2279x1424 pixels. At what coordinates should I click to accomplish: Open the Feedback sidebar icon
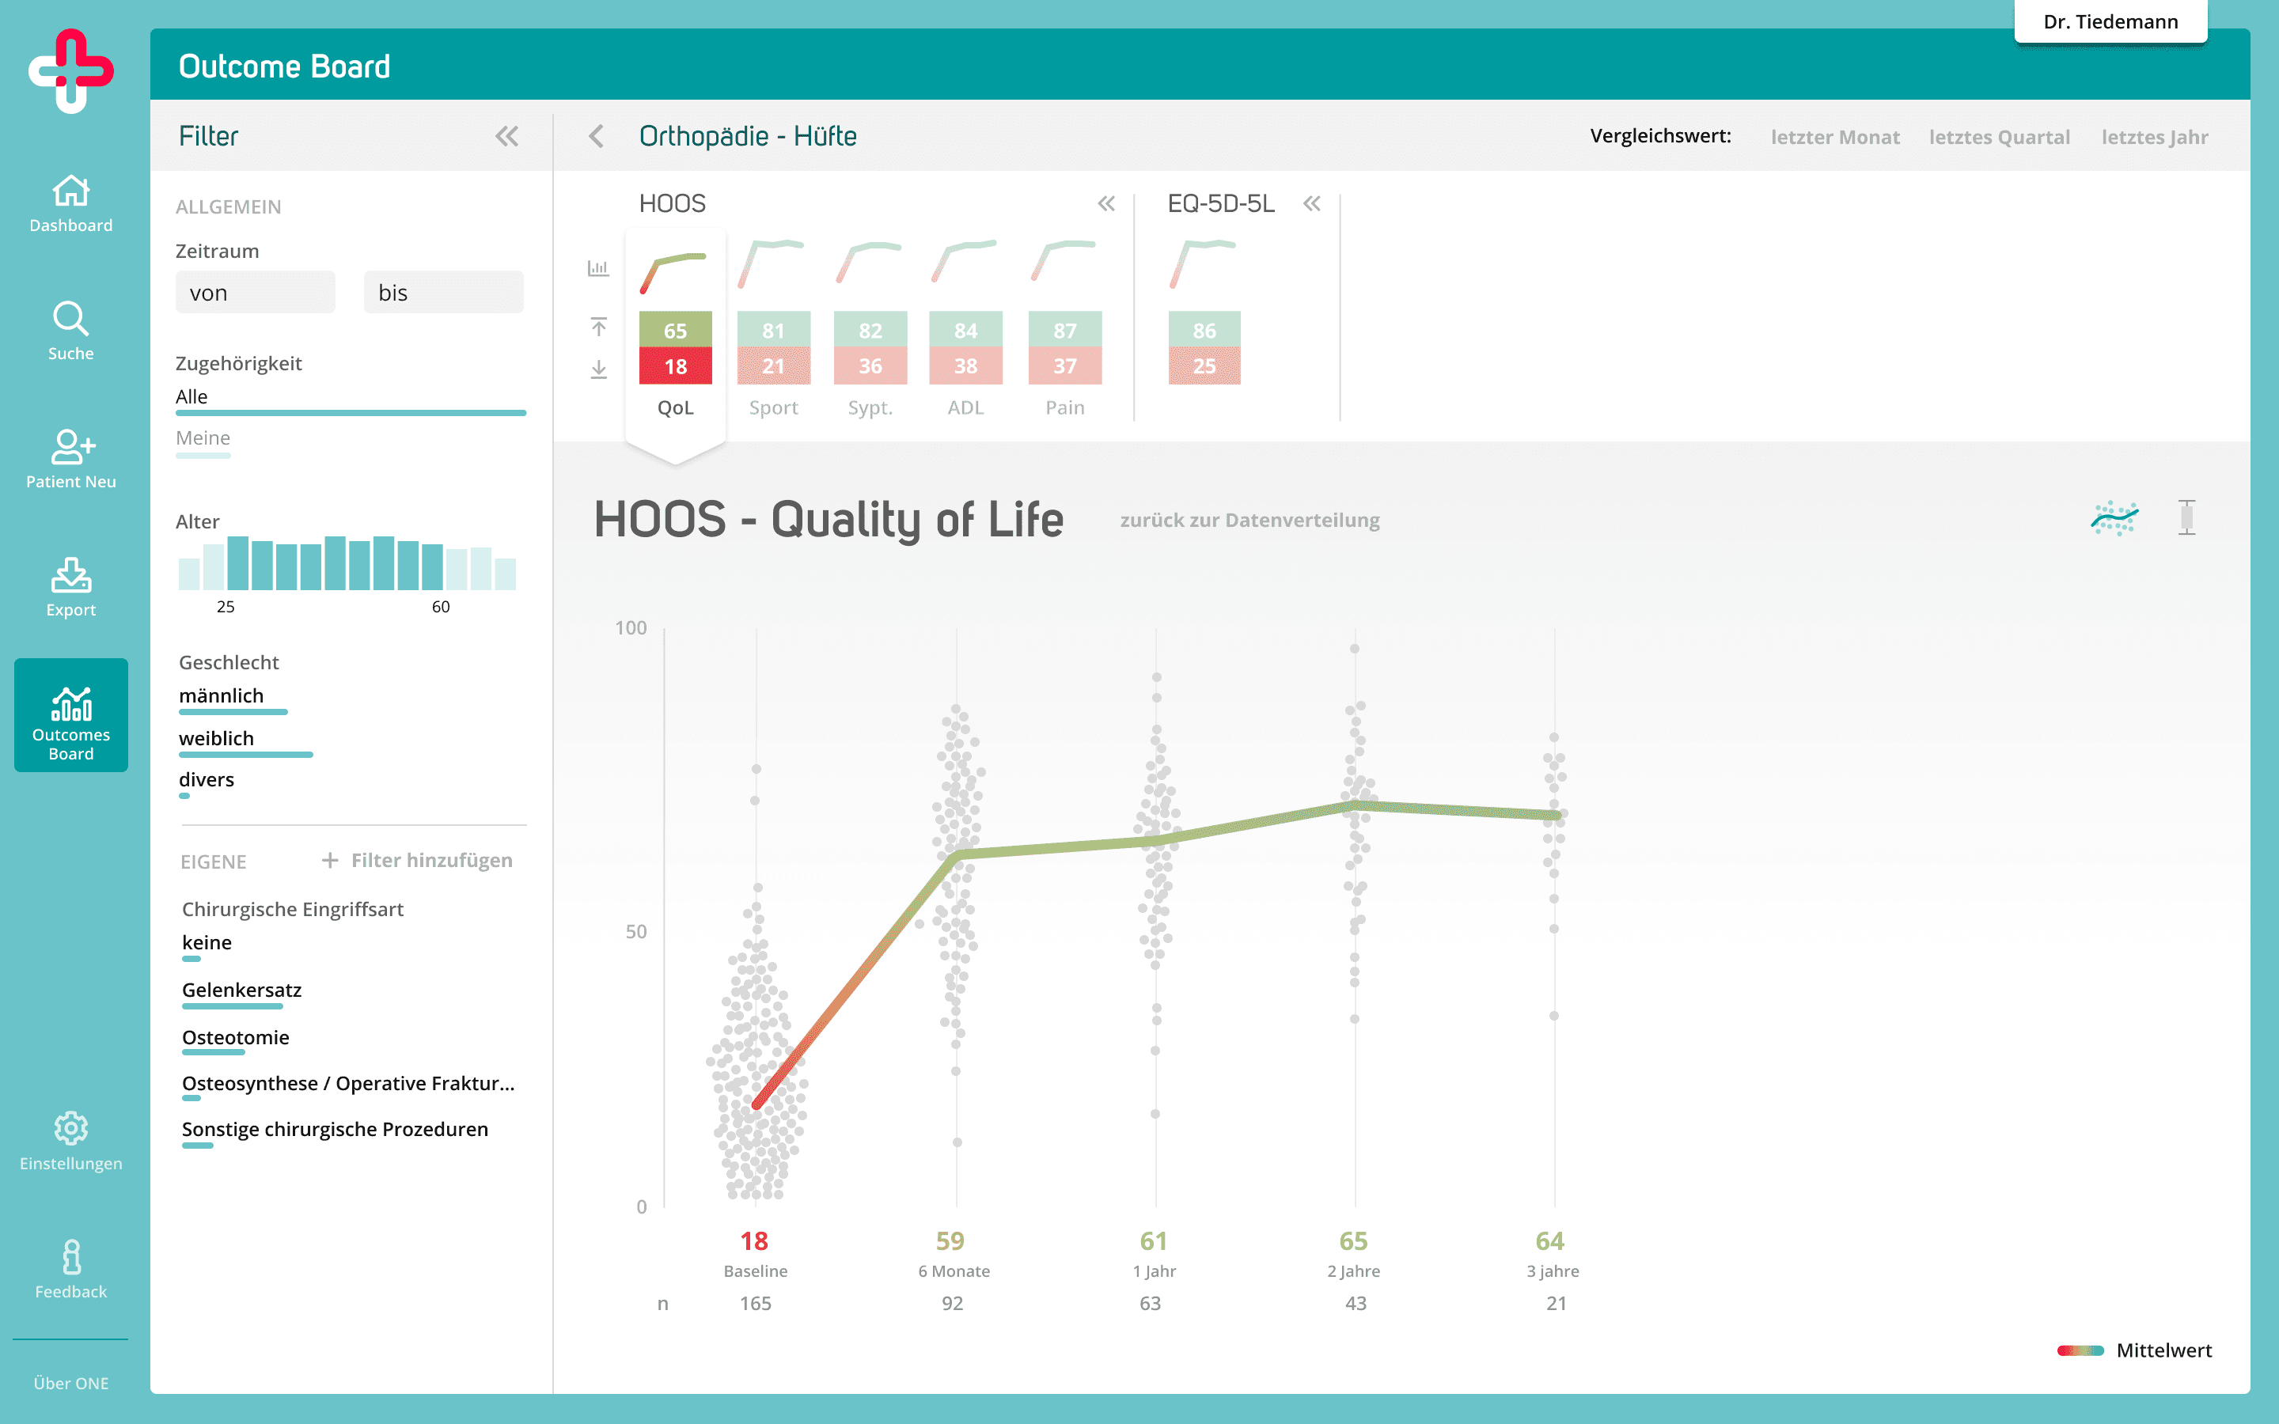pyautogui.click(x=70, y=1257)
